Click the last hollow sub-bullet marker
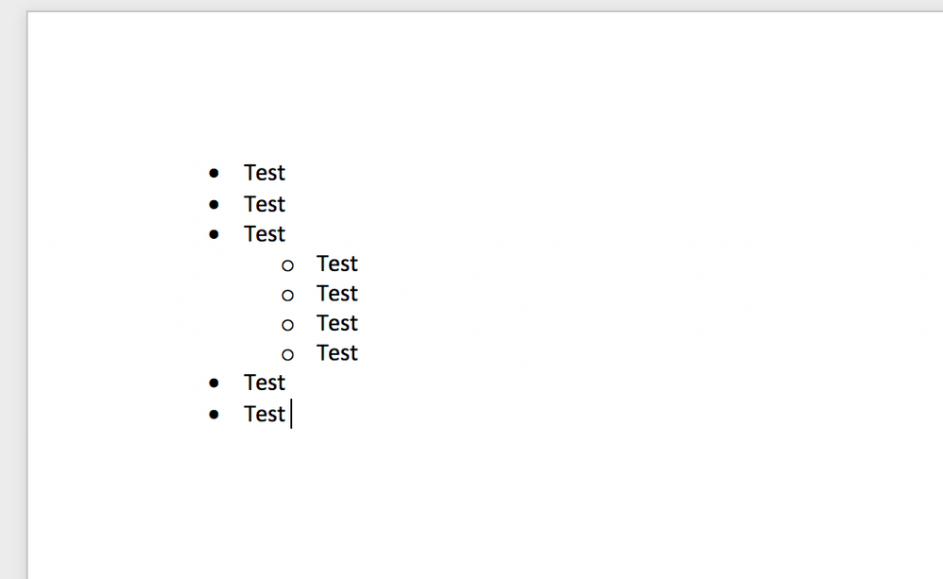Screen dimensions: 943x579 [288, 354]
